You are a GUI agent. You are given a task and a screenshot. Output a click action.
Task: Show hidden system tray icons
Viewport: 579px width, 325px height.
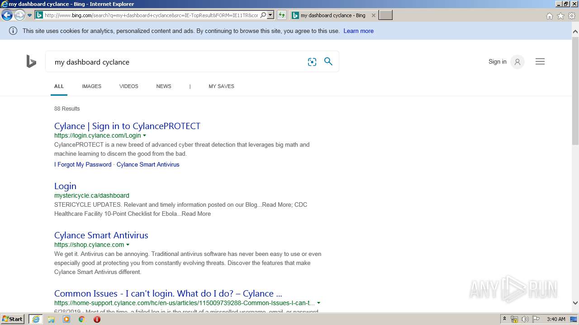point(504,319)
